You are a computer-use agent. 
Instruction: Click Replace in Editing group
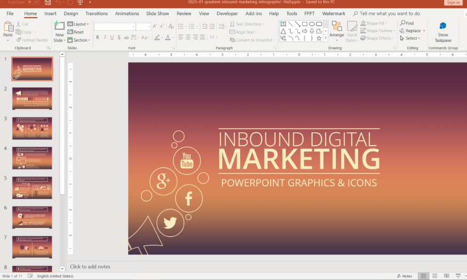[413, 30]
